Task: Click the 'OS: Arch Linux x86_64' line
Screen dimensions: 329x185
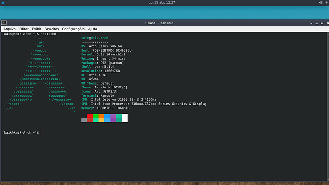Action: click(102, 46)
